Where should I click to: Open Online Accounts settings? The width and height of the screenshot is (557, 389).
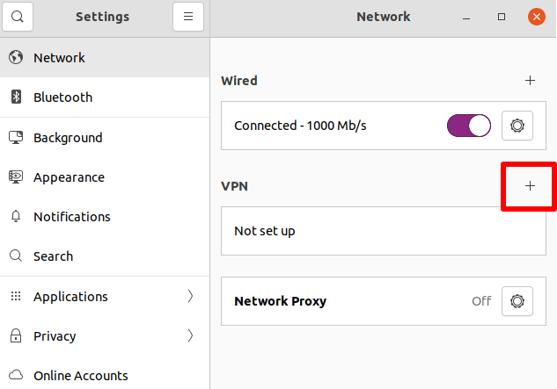[x=80, y=376]
